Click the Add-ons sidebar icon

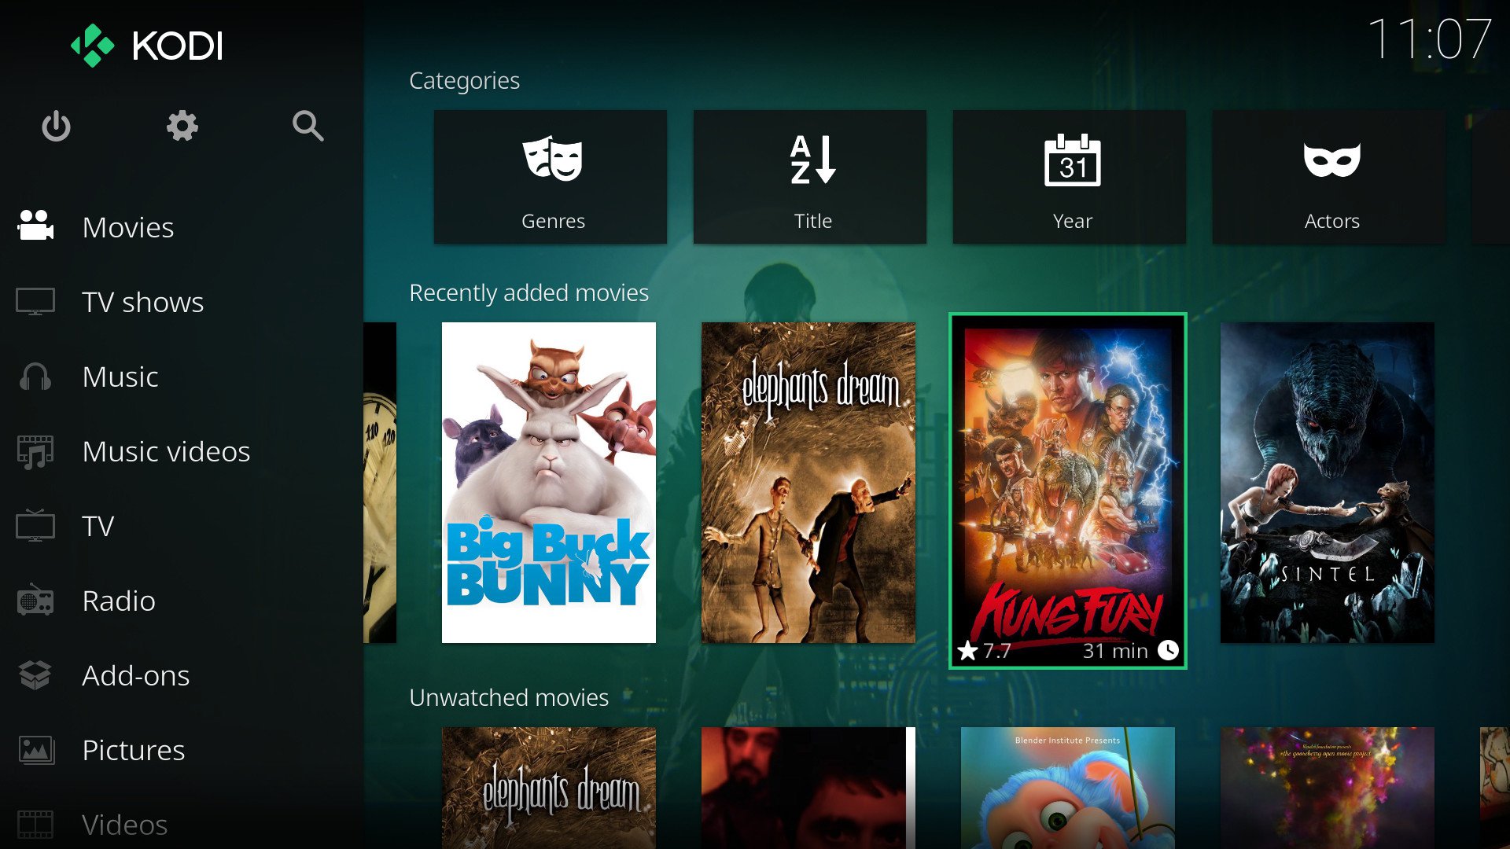click(37, 673)
